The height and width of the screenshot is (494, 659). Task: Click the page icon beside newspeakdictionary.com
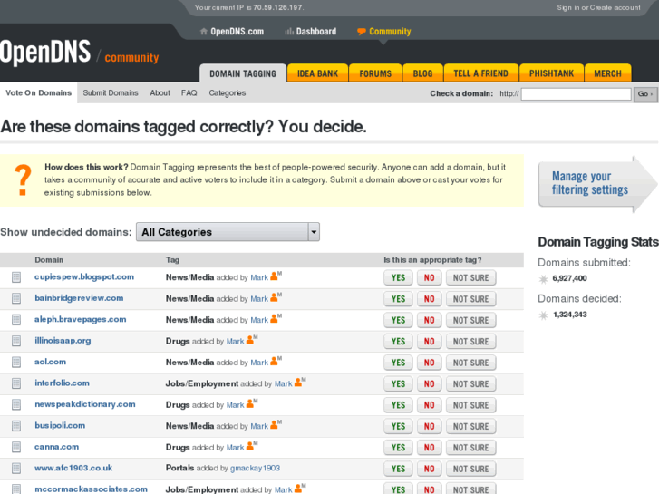(x=16, y=404)
